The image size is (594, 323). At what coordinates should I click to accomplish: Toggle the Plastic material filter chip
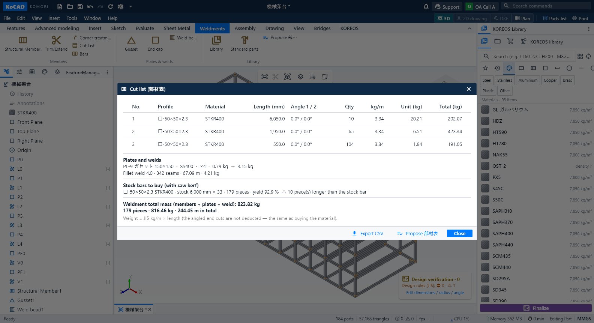click(x=488, y=91)
